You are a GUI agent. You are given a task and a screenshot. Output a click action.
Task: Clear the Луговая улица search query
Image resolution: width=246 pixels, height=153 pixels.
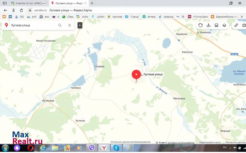70,25
